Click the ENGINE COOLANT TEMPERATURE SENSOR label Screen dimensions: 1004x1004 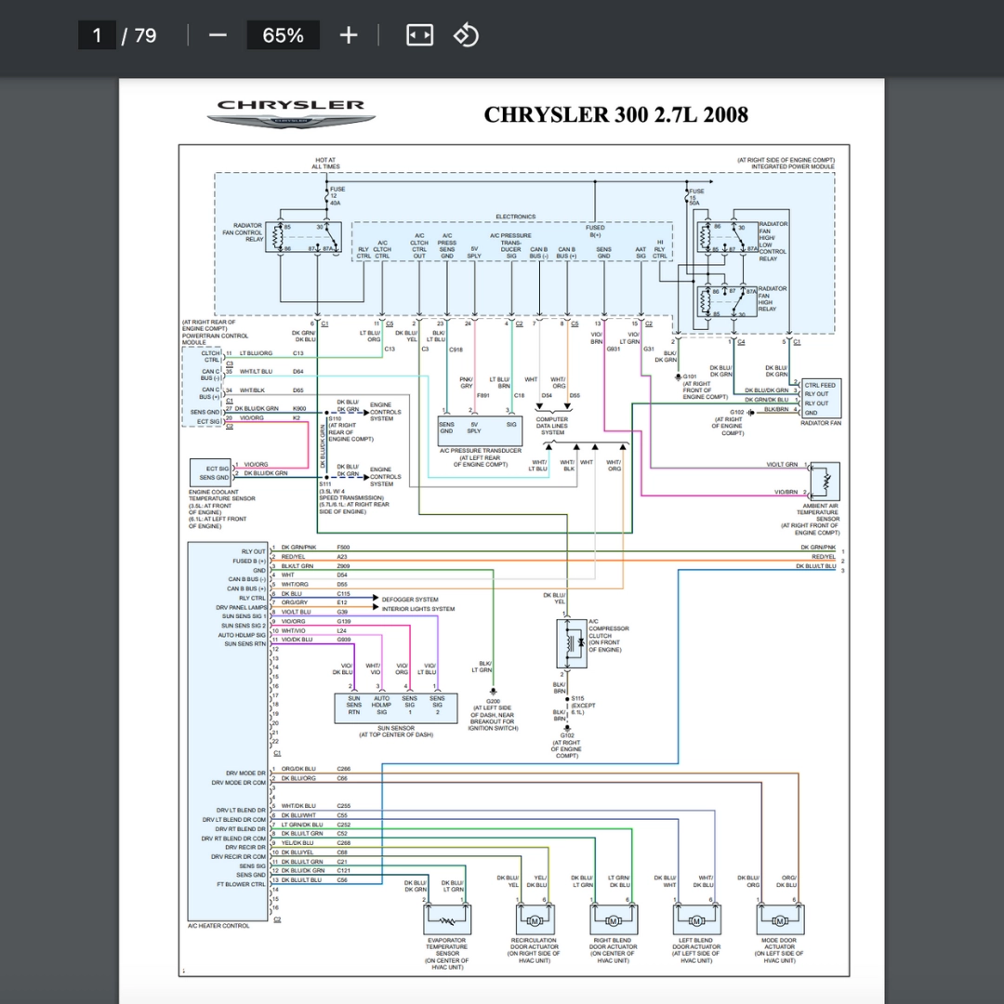pyautogui.click(x=221, y=495)
